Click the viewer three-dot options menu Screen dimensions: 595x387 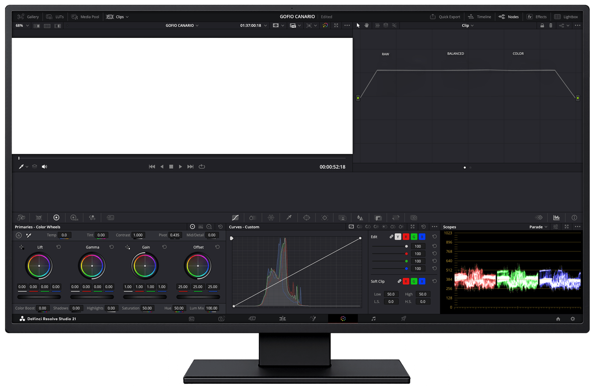click(347, 26)
